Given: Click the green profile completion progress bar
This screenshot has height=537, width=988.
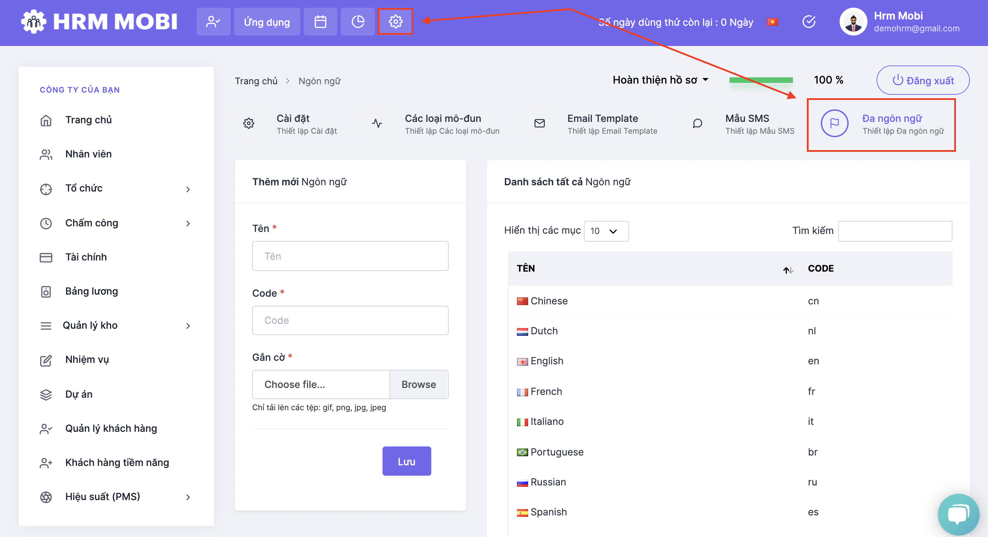Looking at the screenshot, I should point(761,80).
